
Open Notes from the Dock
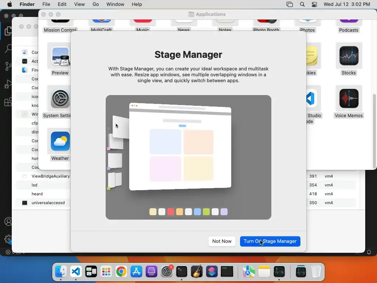point(264,272)
